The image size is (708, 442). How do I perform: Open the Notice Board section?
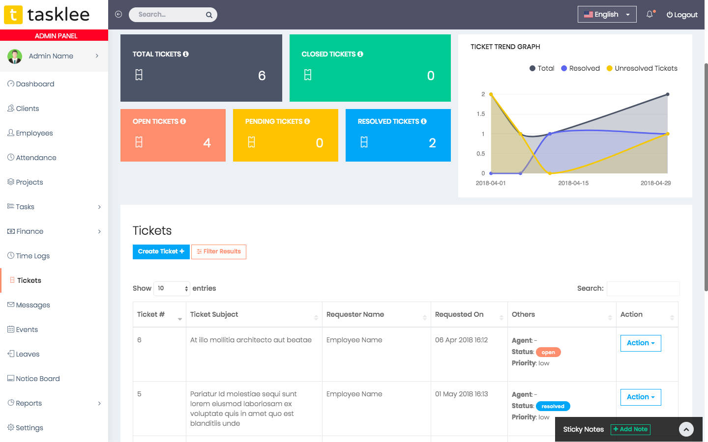(x=37, y=378)
